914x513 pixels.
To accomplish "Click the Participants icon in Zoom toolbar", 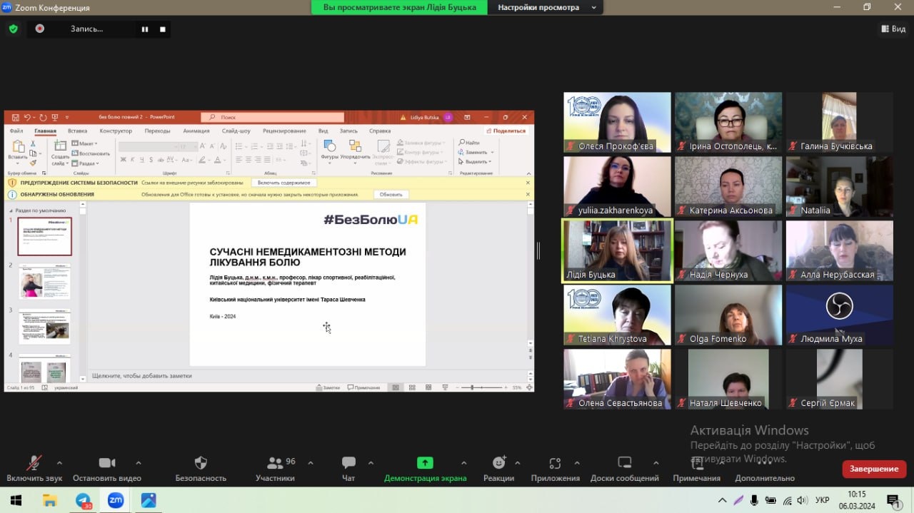I will (275, 463).
